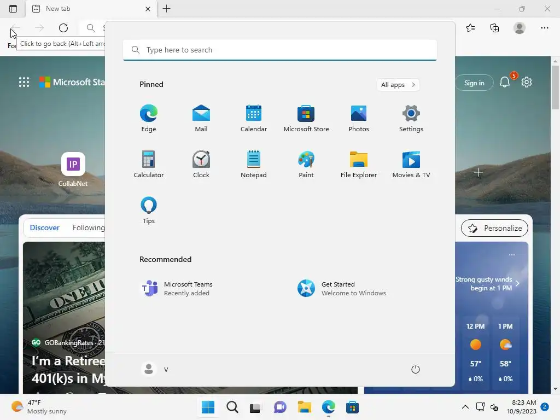Image resolution: width=560 pixels, height=420 pixels.
Task: Expand the All apps list
Action: pyautogui.click(x=398, y=85)
